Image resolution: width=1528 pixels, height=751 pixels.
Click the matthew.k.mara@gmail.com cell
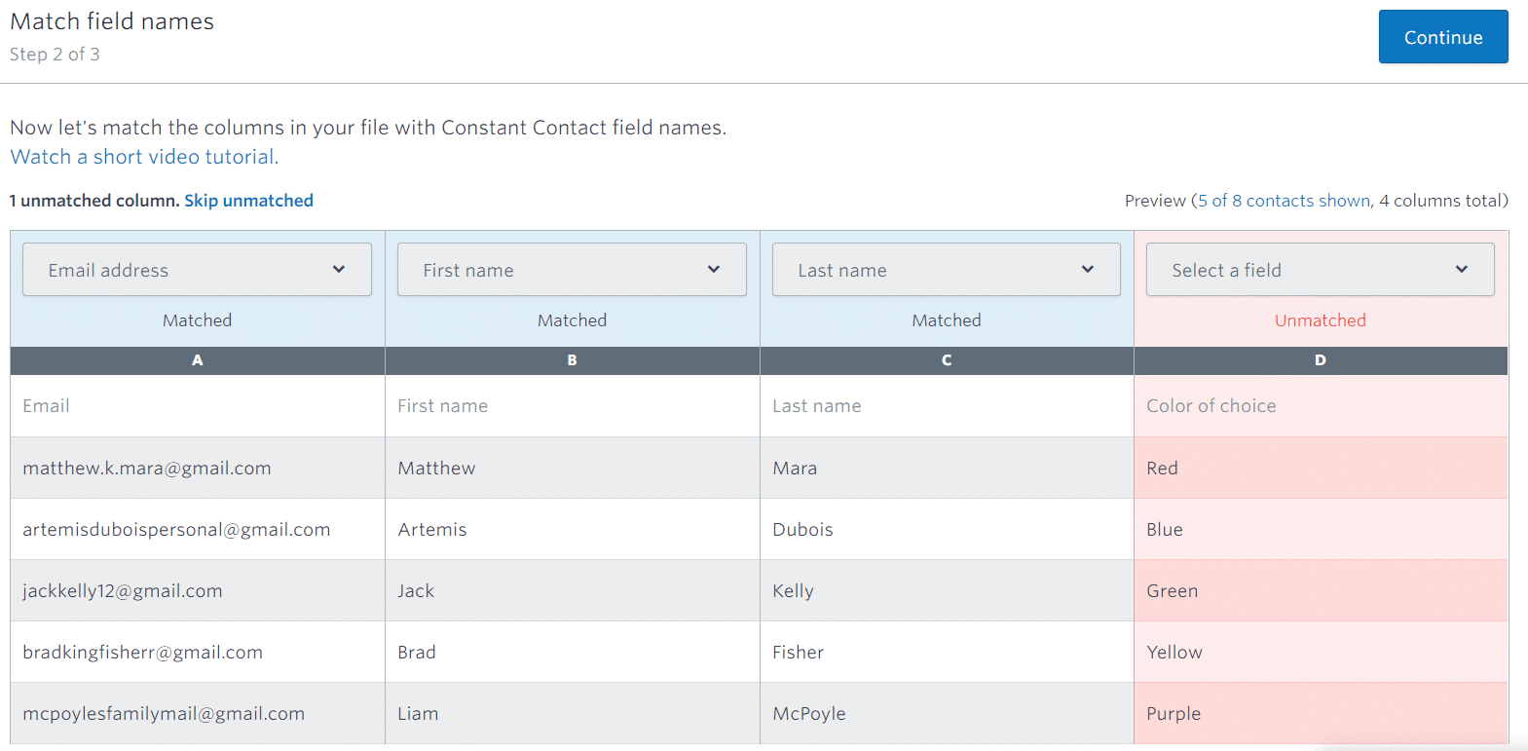pos(198,469)
